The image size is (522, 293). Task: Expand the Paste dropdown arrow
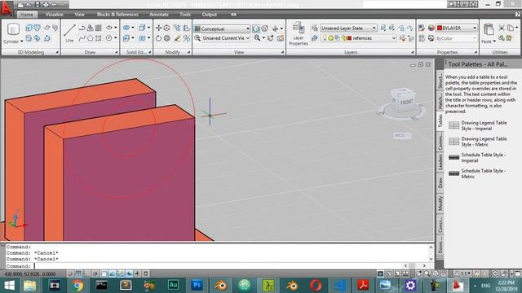pyautogui.click(x=494, y=42)
